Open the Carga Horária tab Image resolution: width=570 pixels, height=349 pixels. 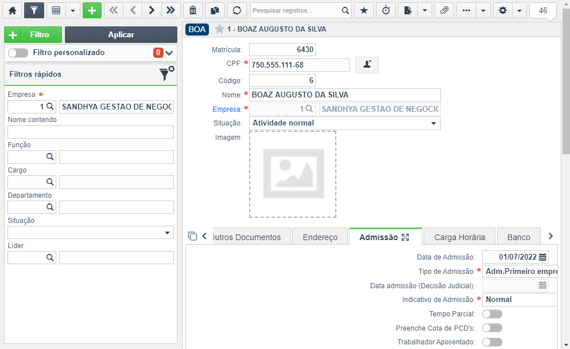tap(459, 237)
